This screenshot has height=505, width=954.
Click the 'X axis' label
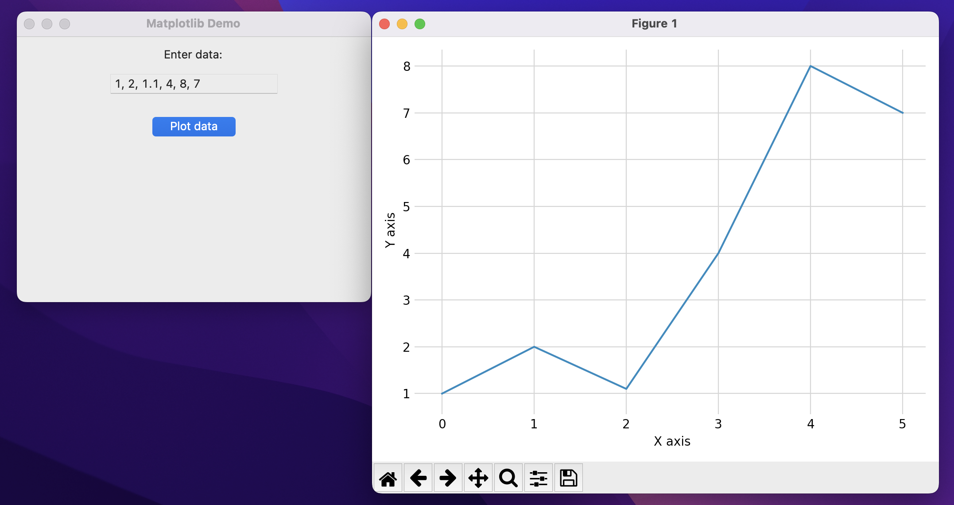(672, 441)
